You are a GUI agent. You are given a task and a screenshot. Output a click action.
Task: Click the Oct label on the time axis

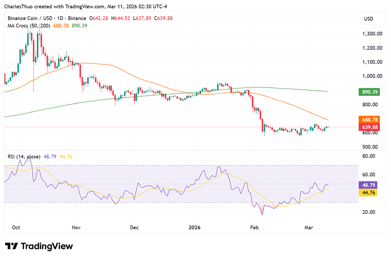16,227
